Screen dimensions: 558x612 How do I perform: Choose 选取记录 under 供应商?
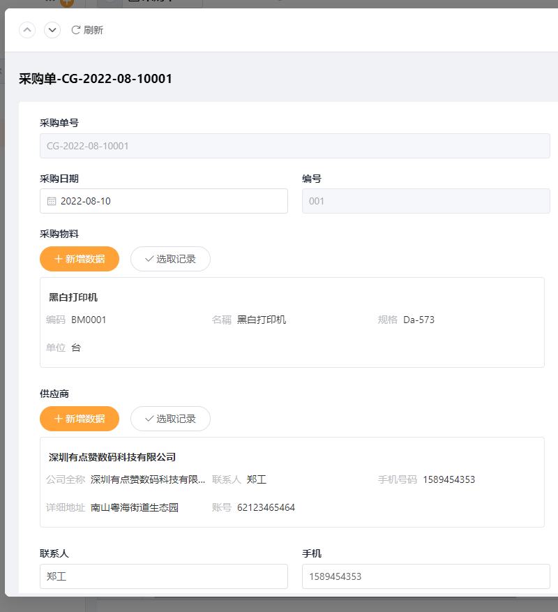[x=170, y=419]
